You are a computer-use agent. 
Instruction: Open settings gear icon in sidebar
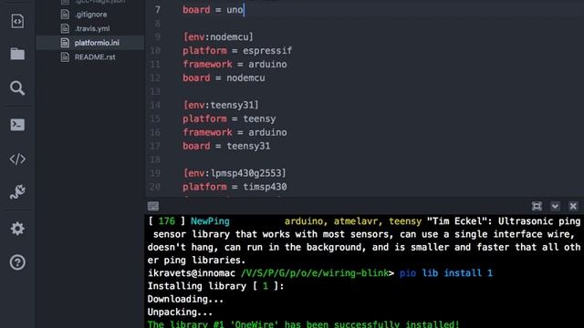click(x=17, y=228)
